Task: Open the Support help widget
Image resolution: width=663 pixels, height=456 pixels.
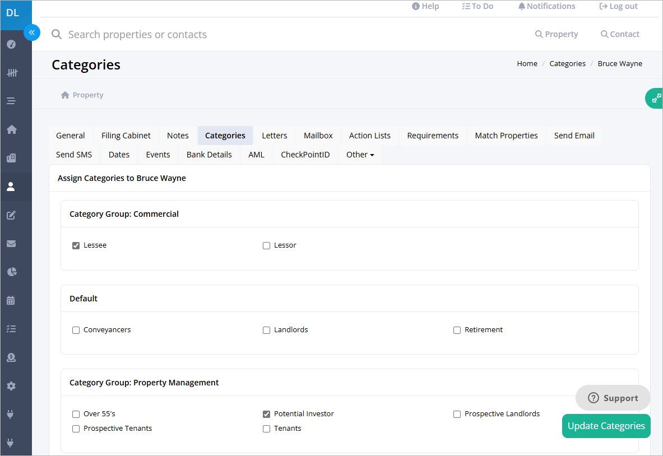Action: pos(613,398)
